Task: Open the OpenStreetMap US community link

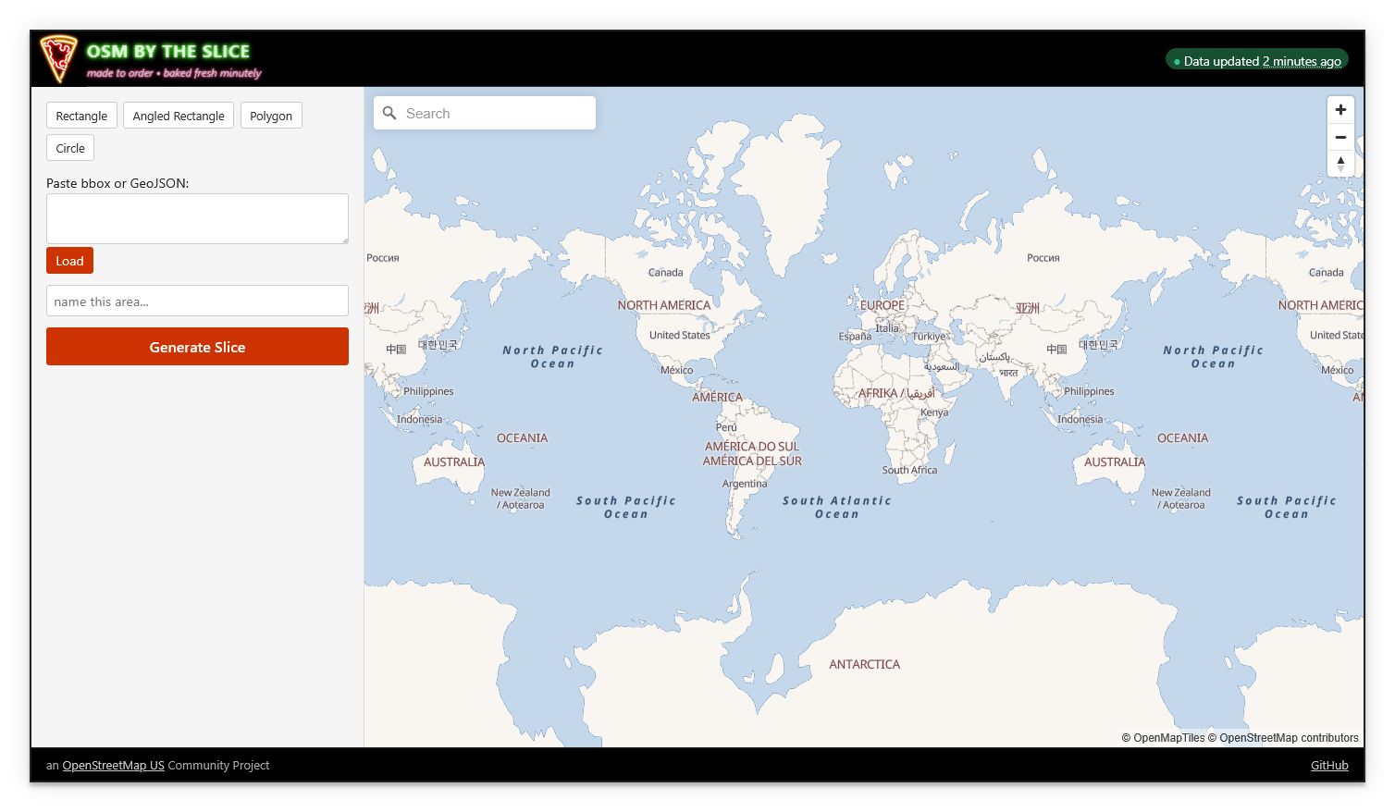Action: [x=113, y=765]
